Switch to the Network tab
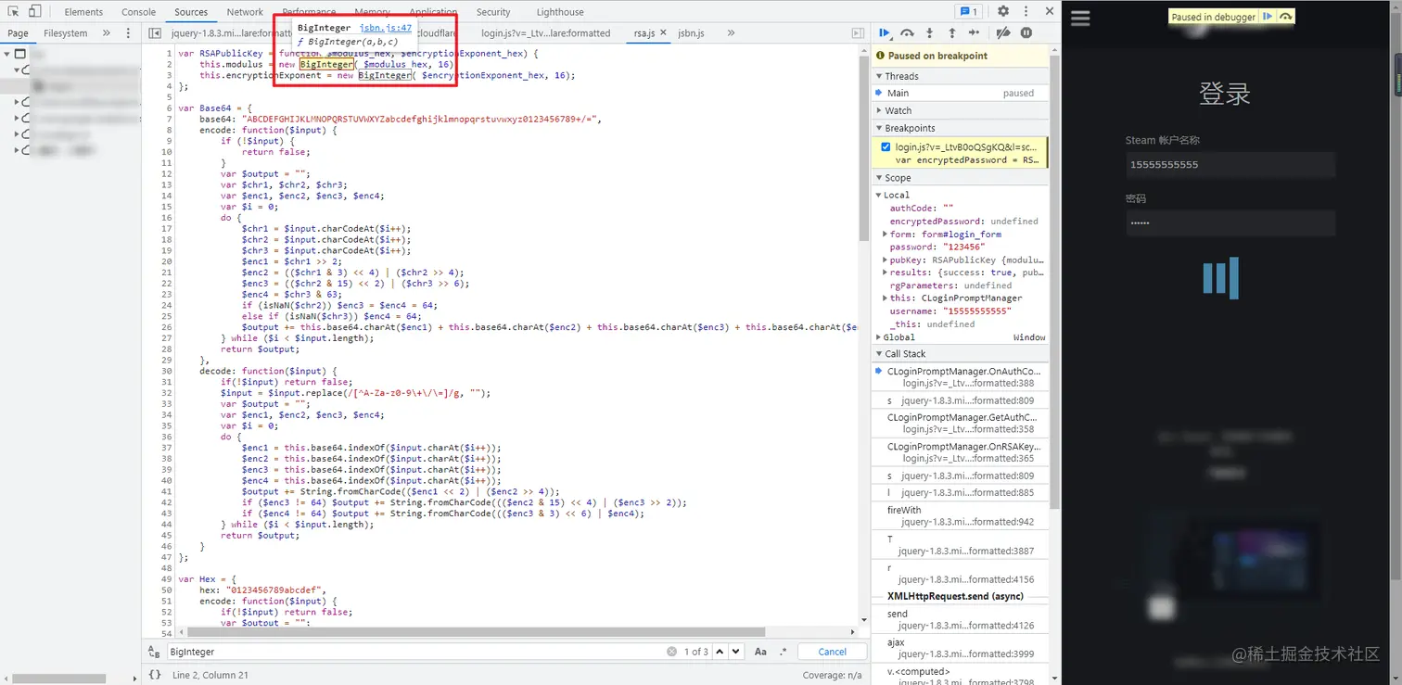 click(x=245, y=12)
